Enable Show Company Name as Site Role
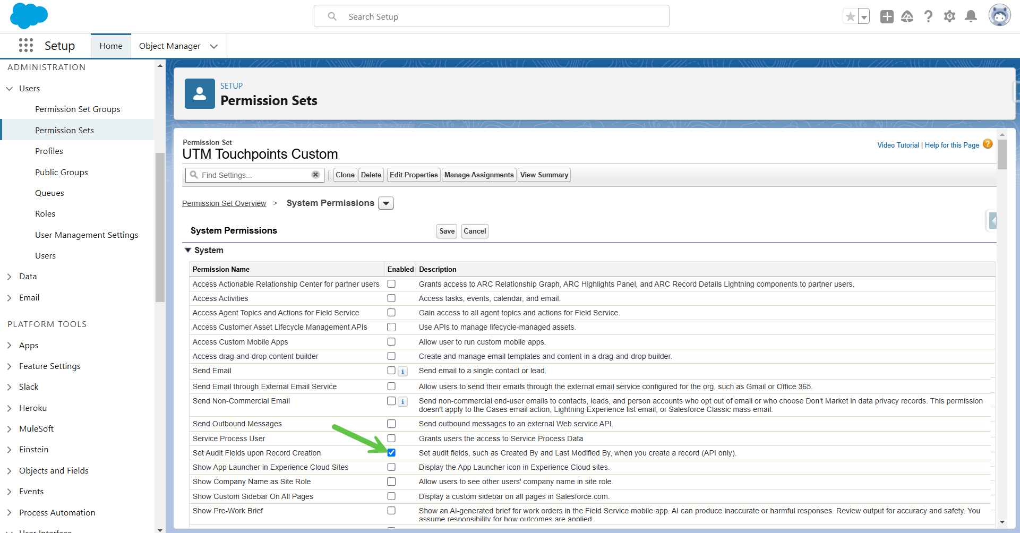1020x533 pixels. [x=391, y=482]
